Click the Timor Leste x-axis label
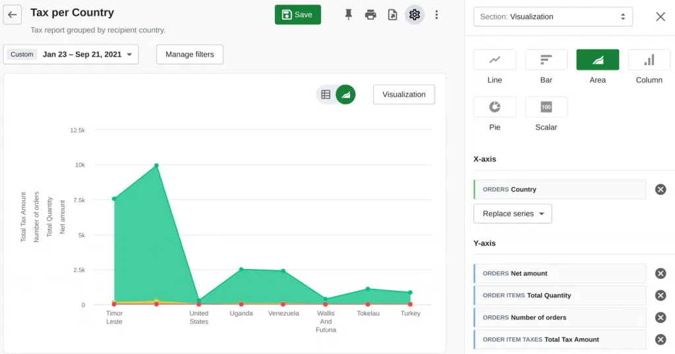Image resolution: width=675 pixels, height=354 pixels. (x=115, y=318)
